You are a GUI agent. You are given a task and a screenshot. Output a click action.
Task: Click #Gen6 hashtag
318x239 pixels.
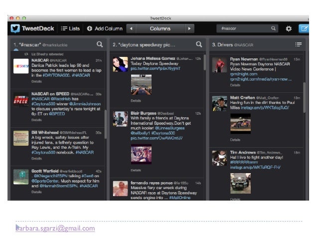(x=87, y=176)
